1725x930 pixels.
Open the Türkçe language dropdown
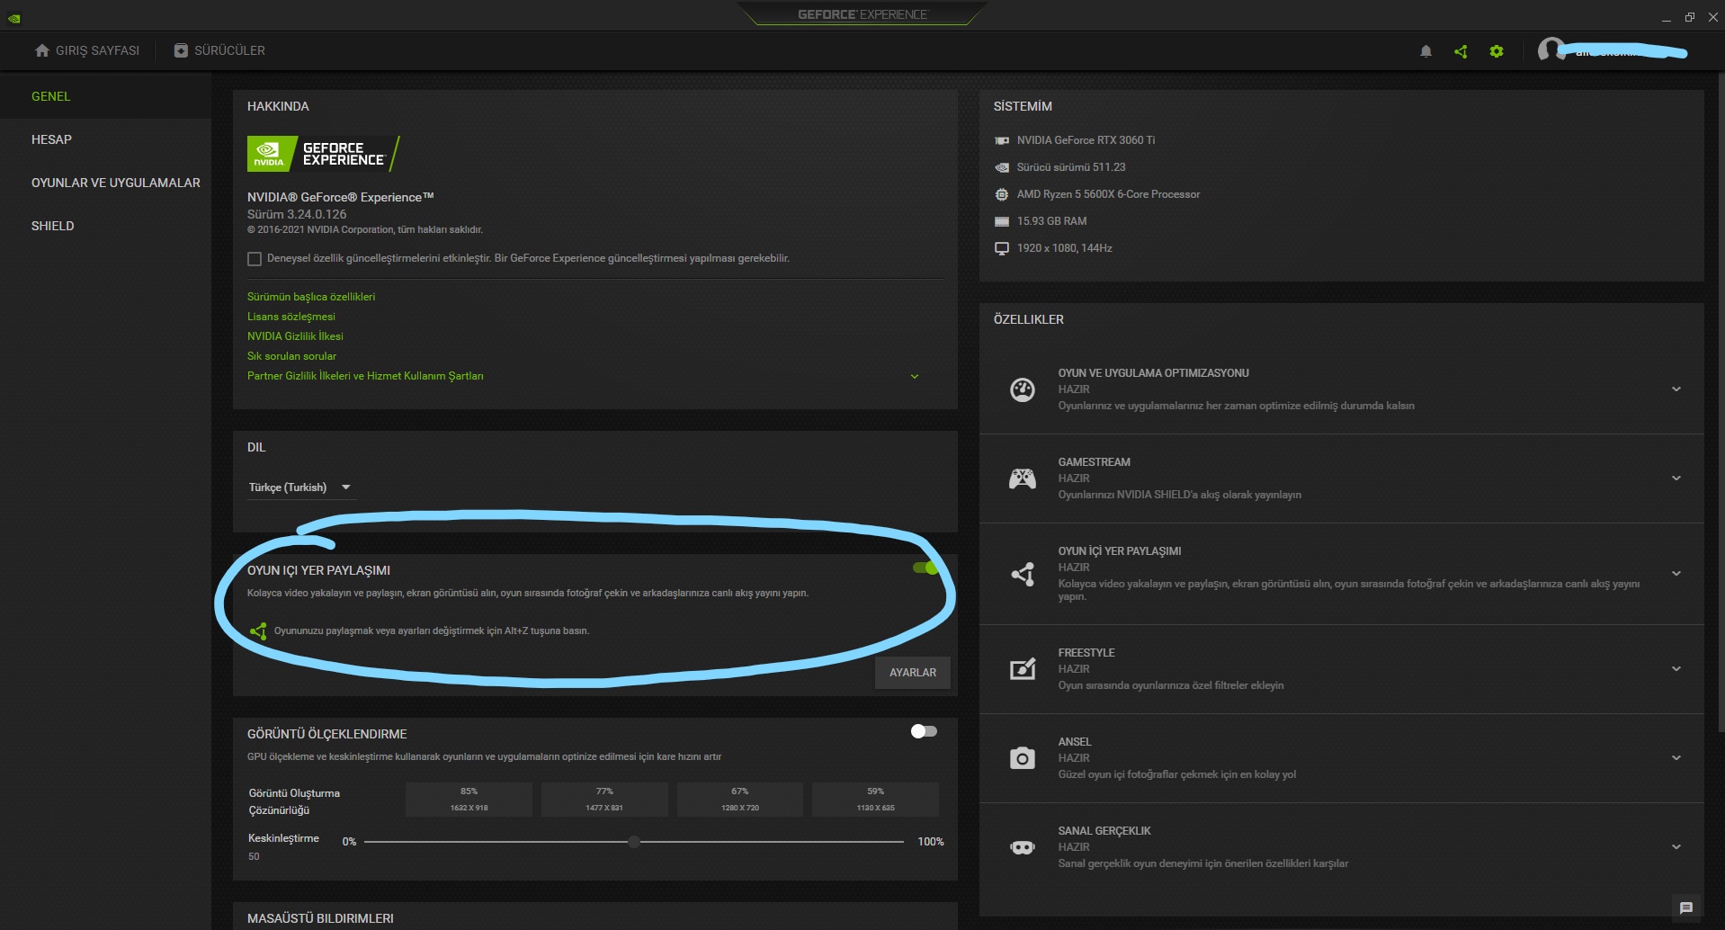coord(300,487)
